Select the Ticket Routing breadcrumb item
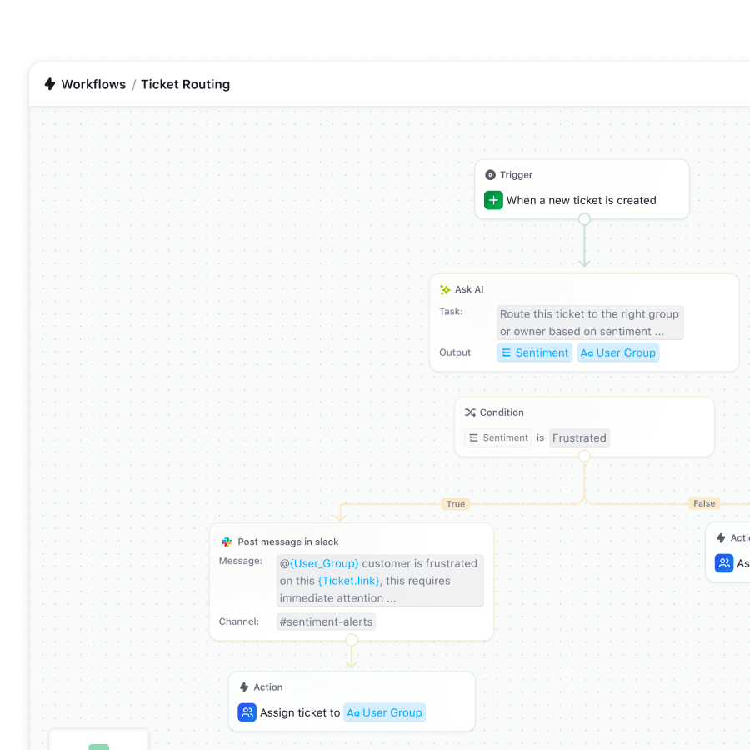 pyautogui.click(x=185, y=84)
